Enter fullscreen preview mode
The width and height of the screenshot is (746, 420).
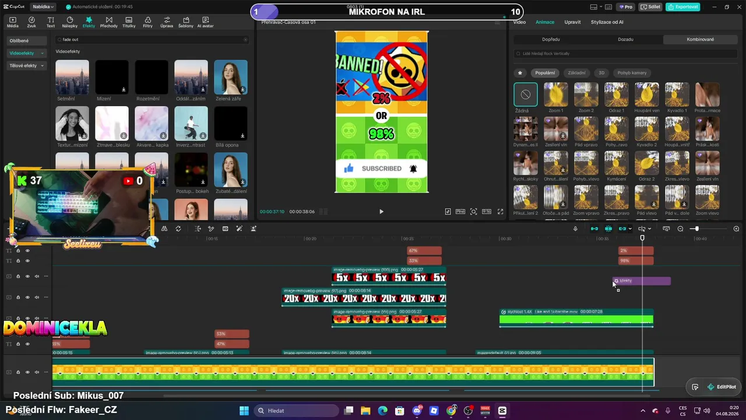coord(500,212)
